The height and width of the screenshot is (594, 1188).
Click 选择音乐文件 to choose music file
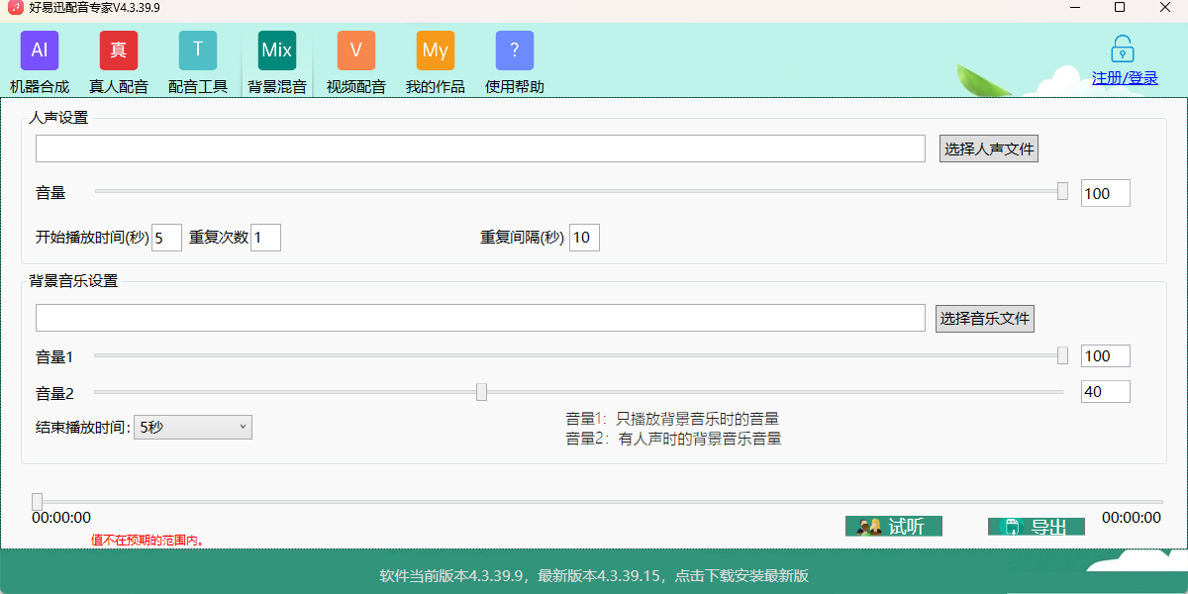(984, 318)
